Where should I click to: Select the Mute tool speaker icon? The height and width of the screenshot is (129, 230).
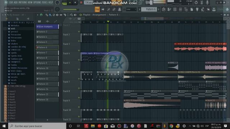coord(57,15)
